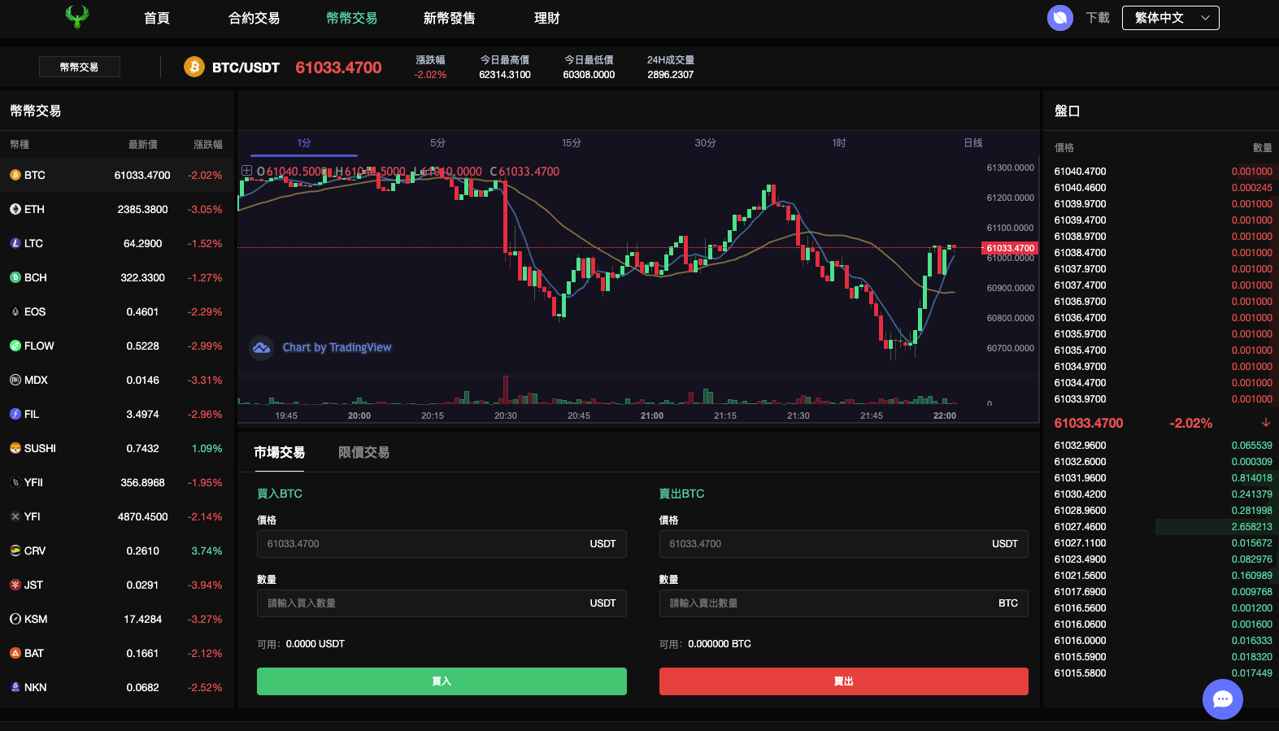Click the round purple icon beside 下載
The height and width of the screenshot is (731, 1279).
(x=1059, y=18)
